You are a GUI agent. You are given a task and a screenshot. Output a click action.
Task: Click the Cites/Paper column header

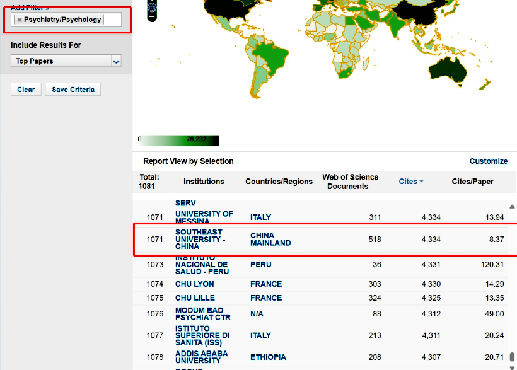[x=472, y=182]
